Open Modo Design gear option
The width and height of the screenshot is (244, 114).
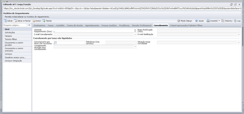coord(184,21)
